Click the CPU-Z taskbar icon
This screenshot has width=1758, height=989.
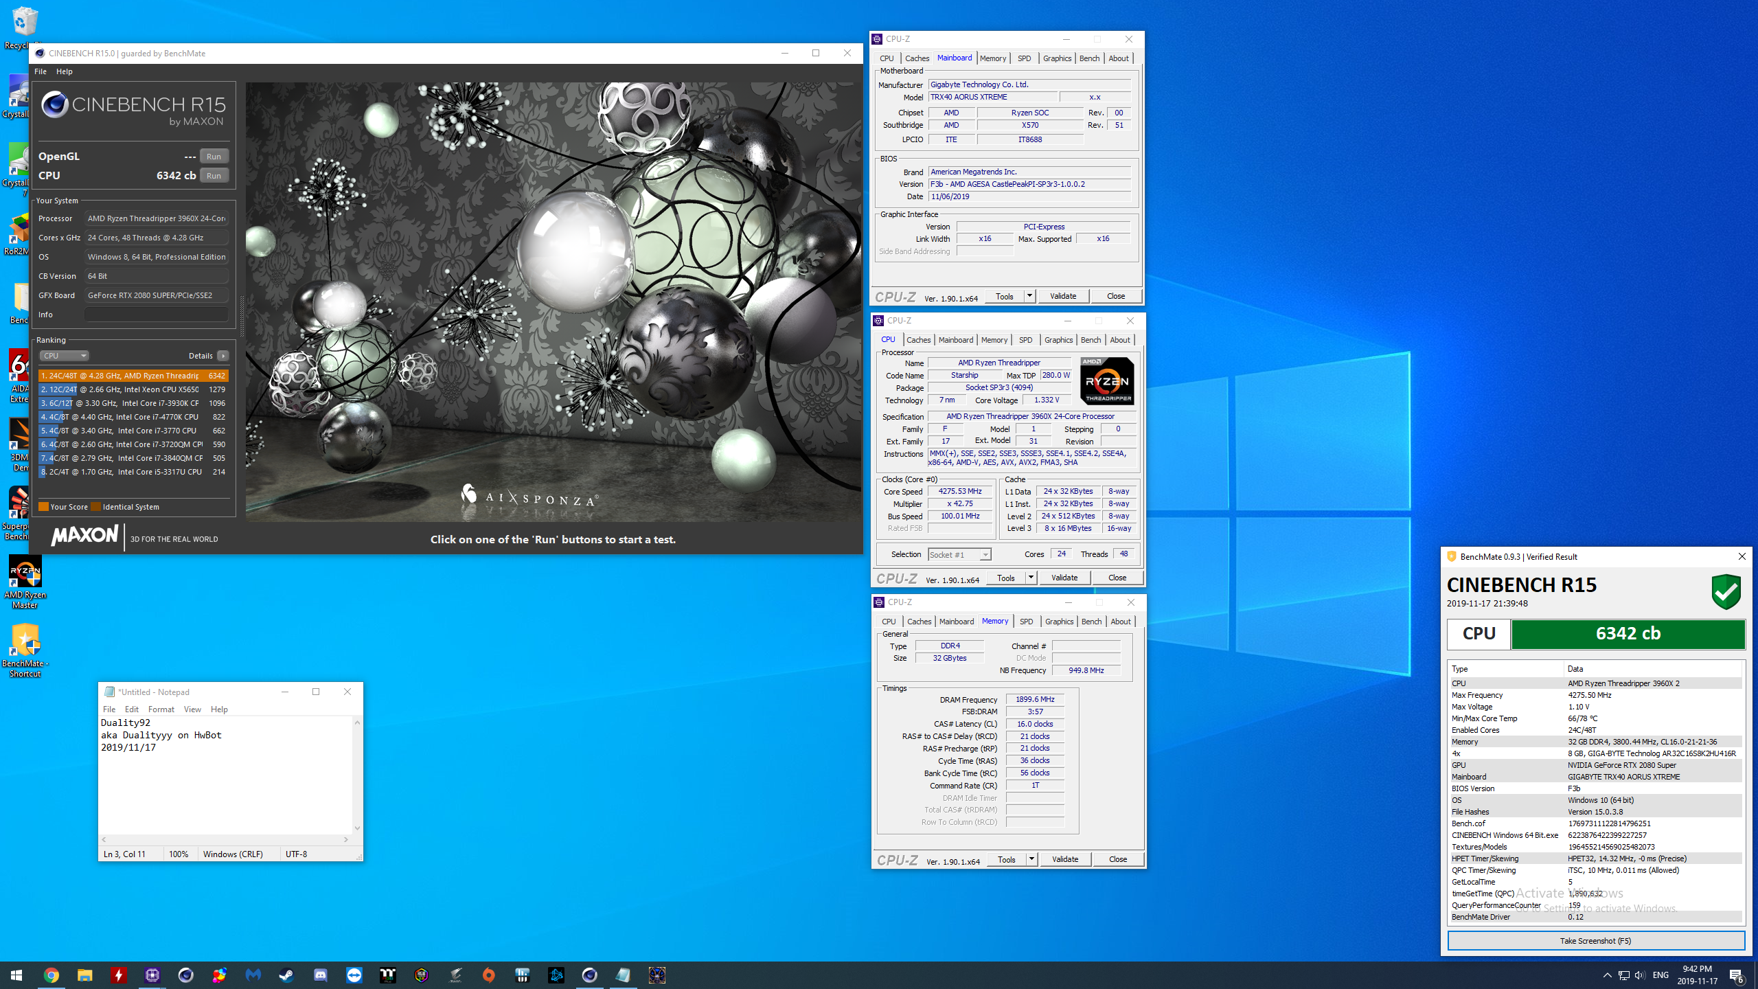tap(152, 975)
